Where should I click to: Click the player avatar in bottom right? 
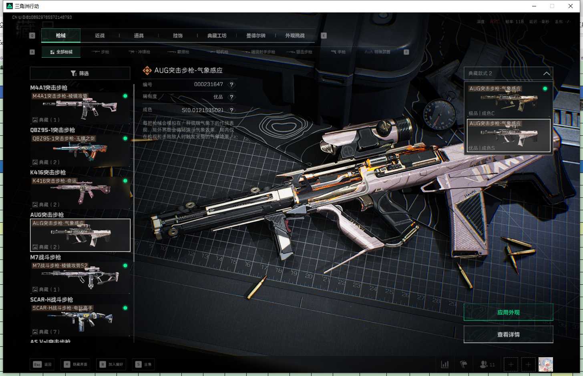pos(545,364)
